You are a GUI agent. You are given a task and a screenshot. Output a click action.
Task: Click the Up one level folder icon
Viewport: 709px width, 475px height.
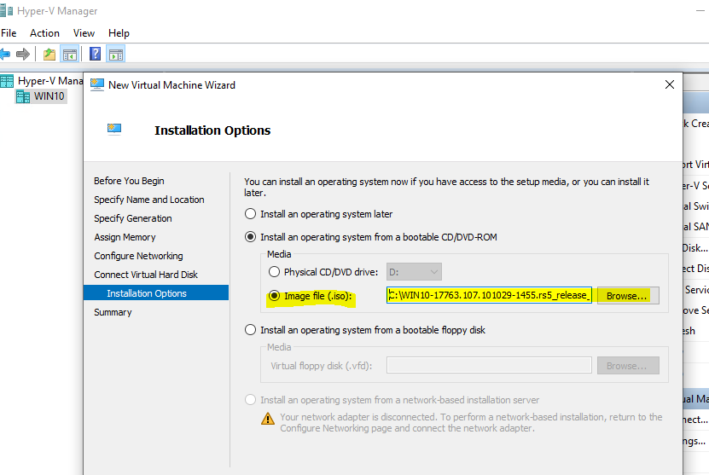[x=49, y=55]
